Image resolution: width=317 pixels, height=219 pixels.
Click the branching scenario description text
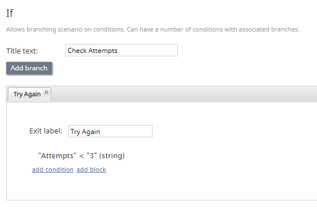[153, 29]
